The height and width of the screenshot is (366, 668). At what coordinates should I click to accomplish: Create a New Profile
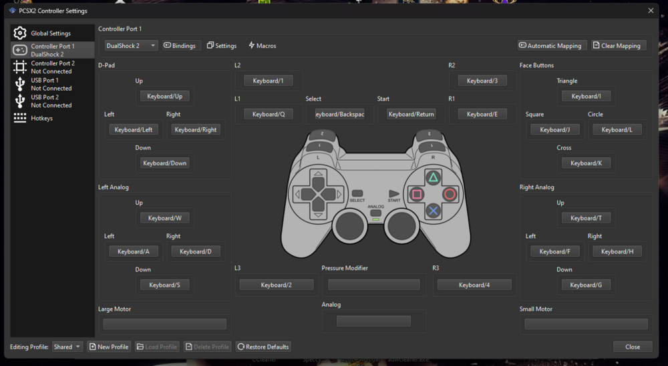tap(108, 347)
